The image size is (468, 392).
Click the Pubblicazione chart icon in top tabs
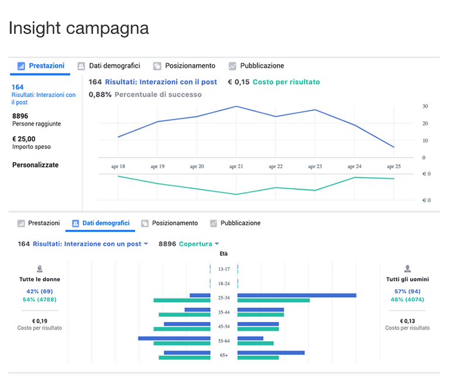point(233,67)
